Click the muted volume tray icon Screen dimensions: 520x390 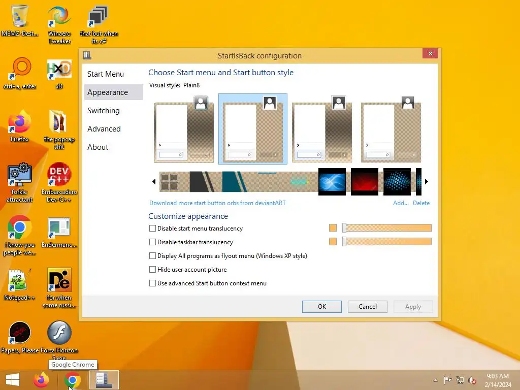pos(472,380)
